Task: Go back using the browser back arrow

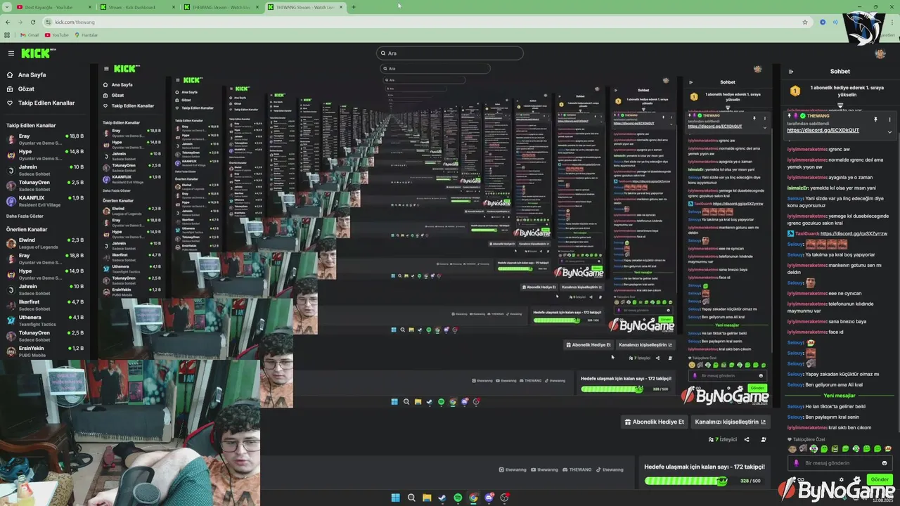Action: (8, 22)
